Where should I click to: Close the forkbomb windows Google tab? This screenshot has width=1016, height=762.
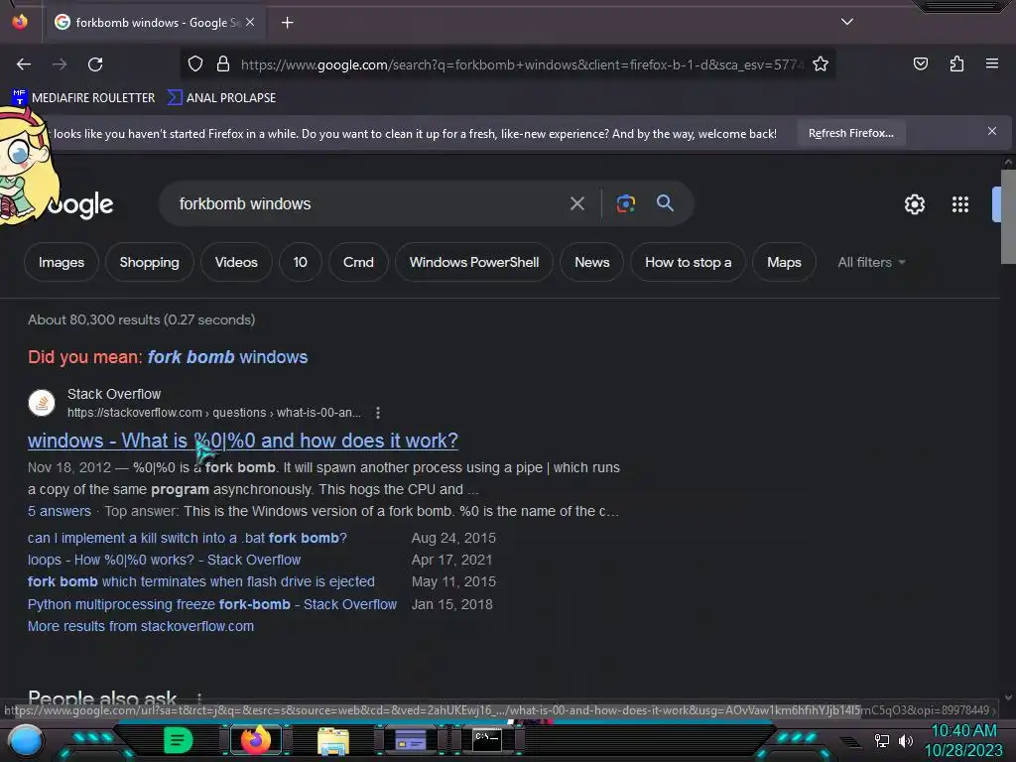(250, 22)
